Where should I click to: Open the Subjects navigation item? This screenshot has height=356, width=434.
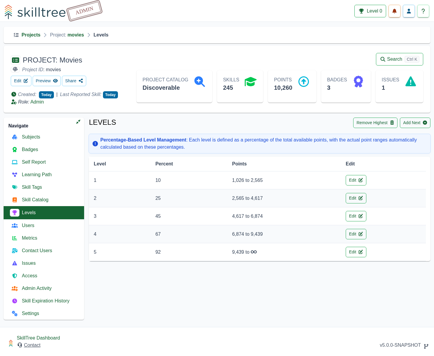(44, 137)
